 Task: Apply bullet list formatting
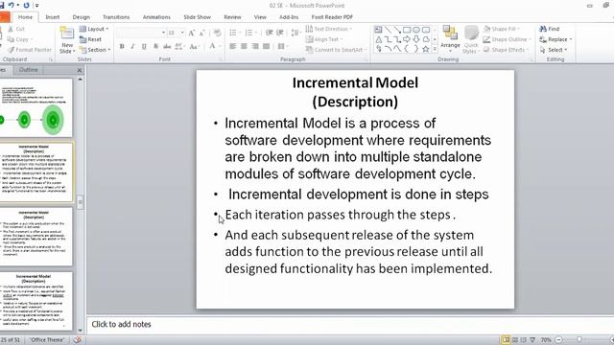(x=234, y=33)
